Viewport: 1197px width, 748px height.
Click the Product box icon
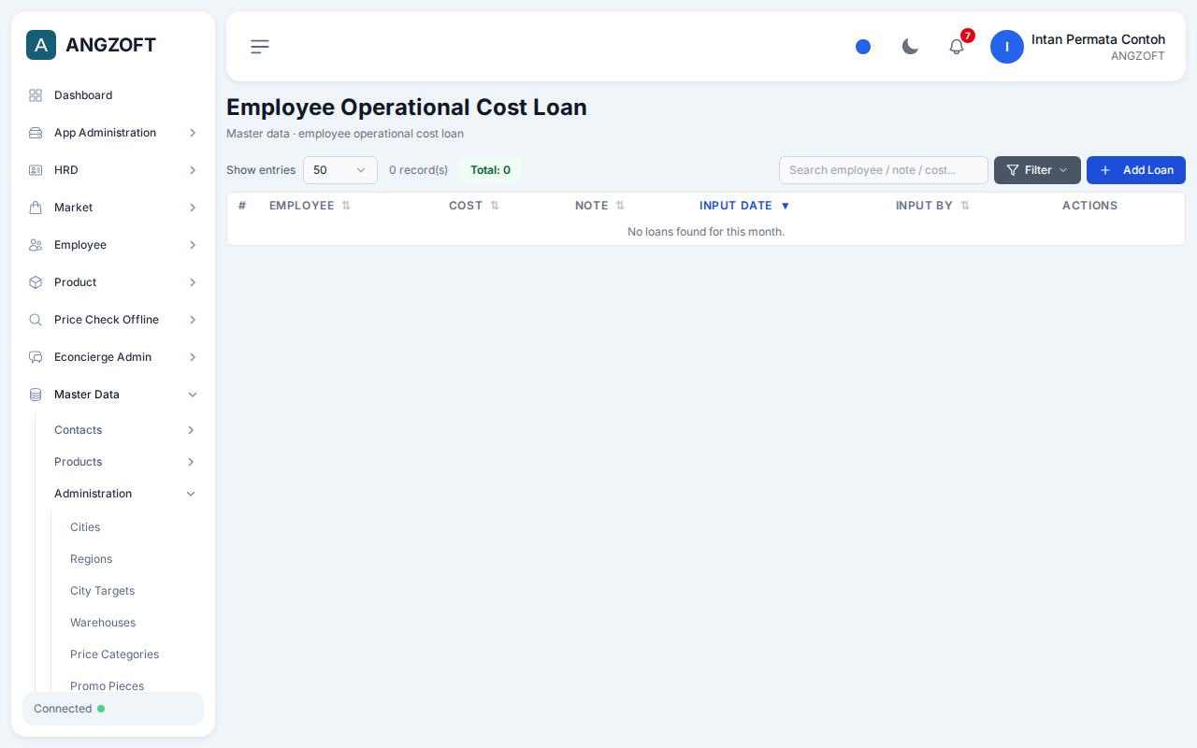click(x=36, y=282)
